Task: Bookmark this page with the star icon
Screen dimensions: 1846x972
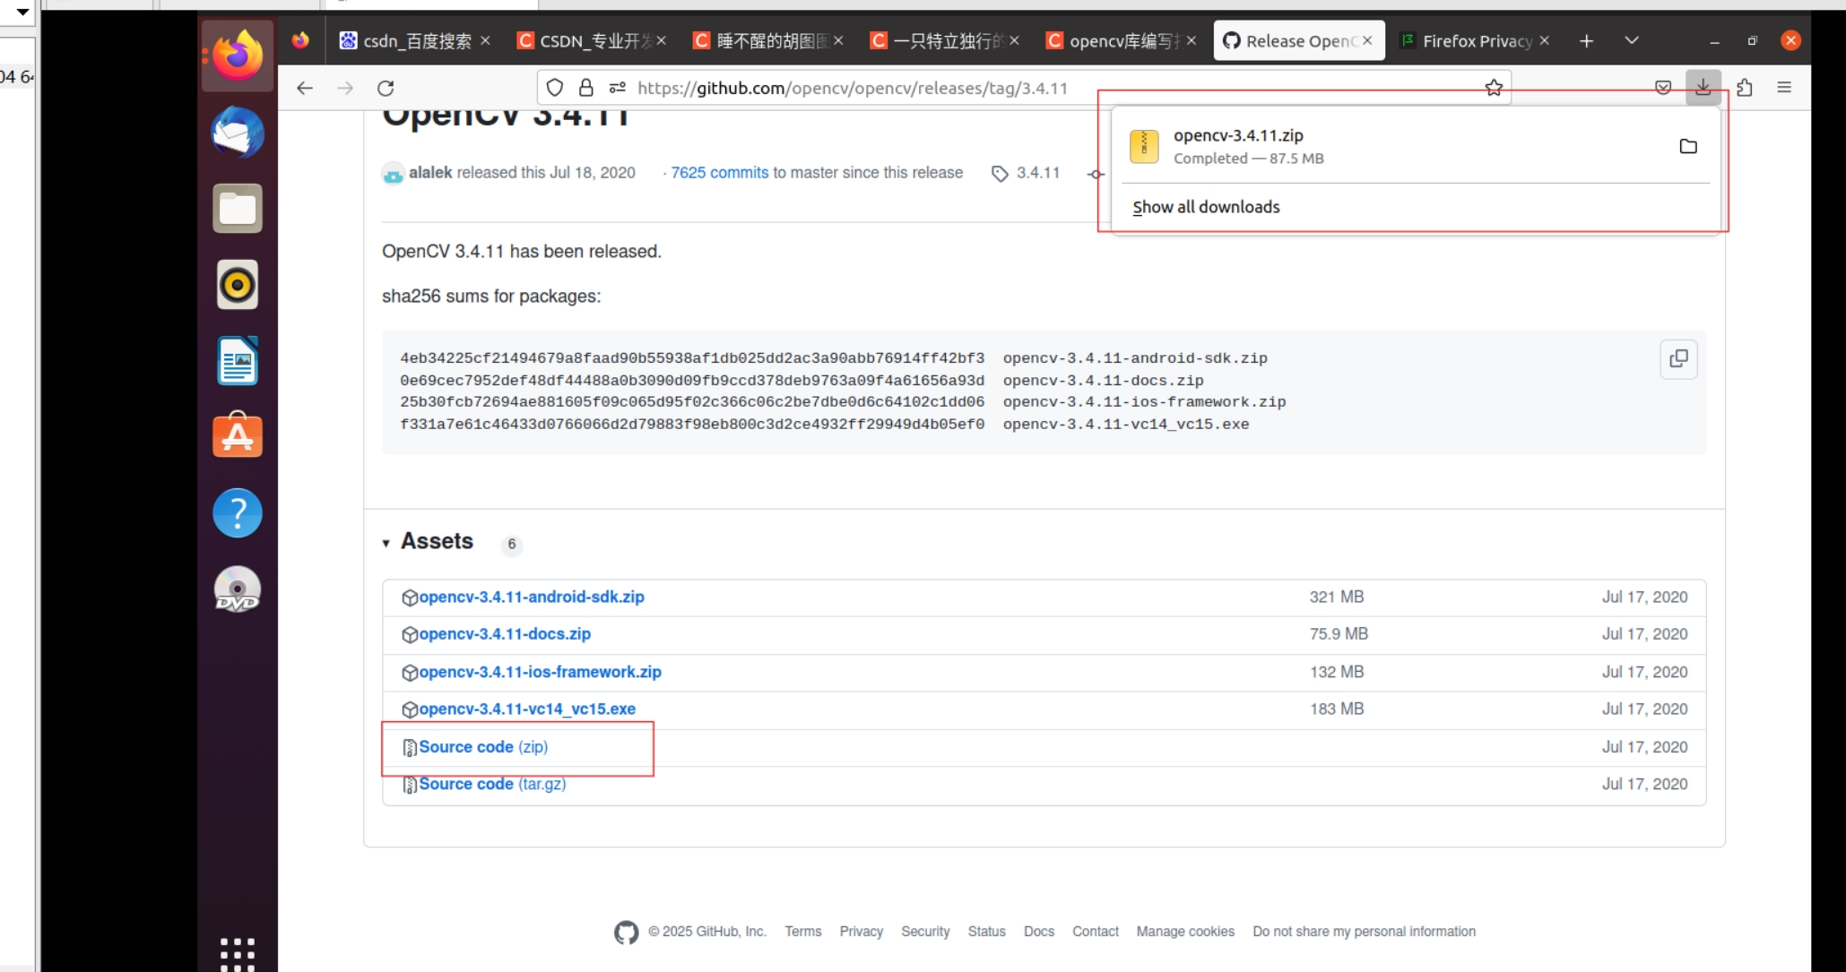Action: coord(1493,88)
